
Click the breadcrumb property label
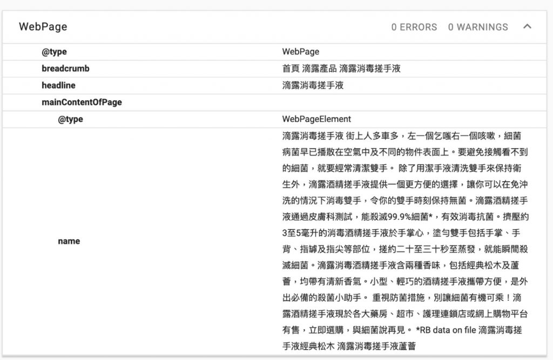click(65, 68)
